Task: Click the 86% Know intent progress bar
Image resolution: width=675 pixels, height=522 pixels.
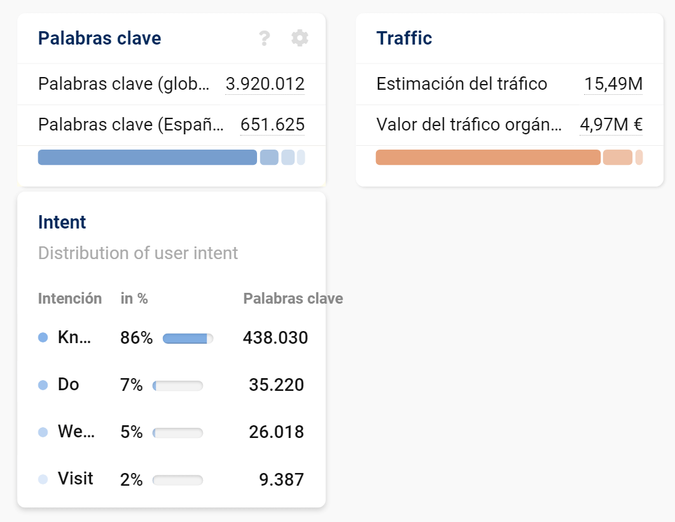Action: click(188, 339)
